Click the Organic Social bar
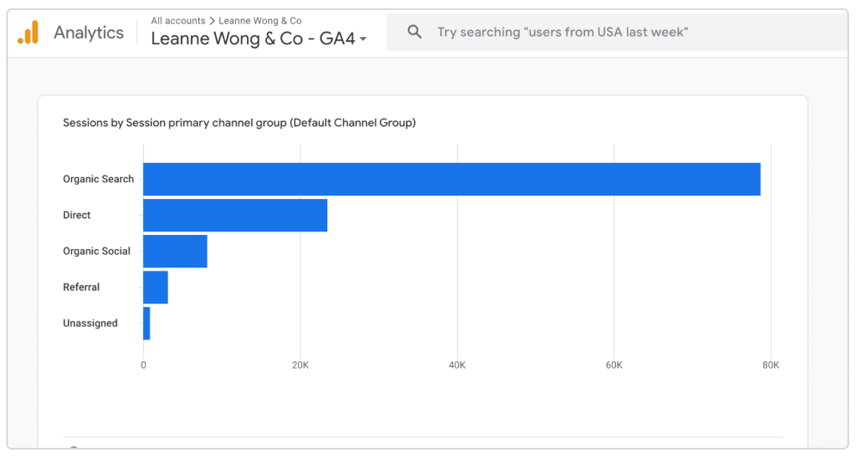This screenshot has height=458, width=857. [175, 252]
